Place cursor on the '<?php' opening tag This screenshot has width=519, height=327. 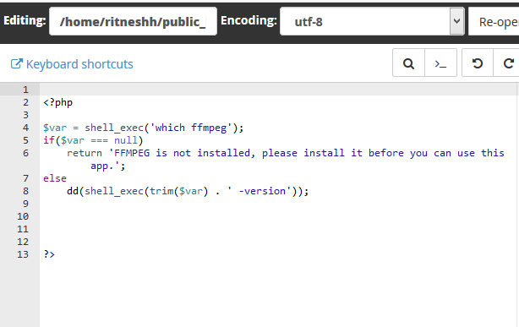point(58,102)
